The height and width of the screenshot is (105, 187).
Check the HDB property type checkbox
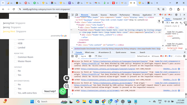[15, 44]
